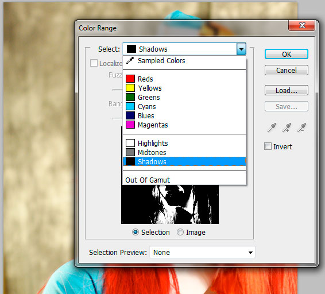Select Blues in the dropdown list

184,115
